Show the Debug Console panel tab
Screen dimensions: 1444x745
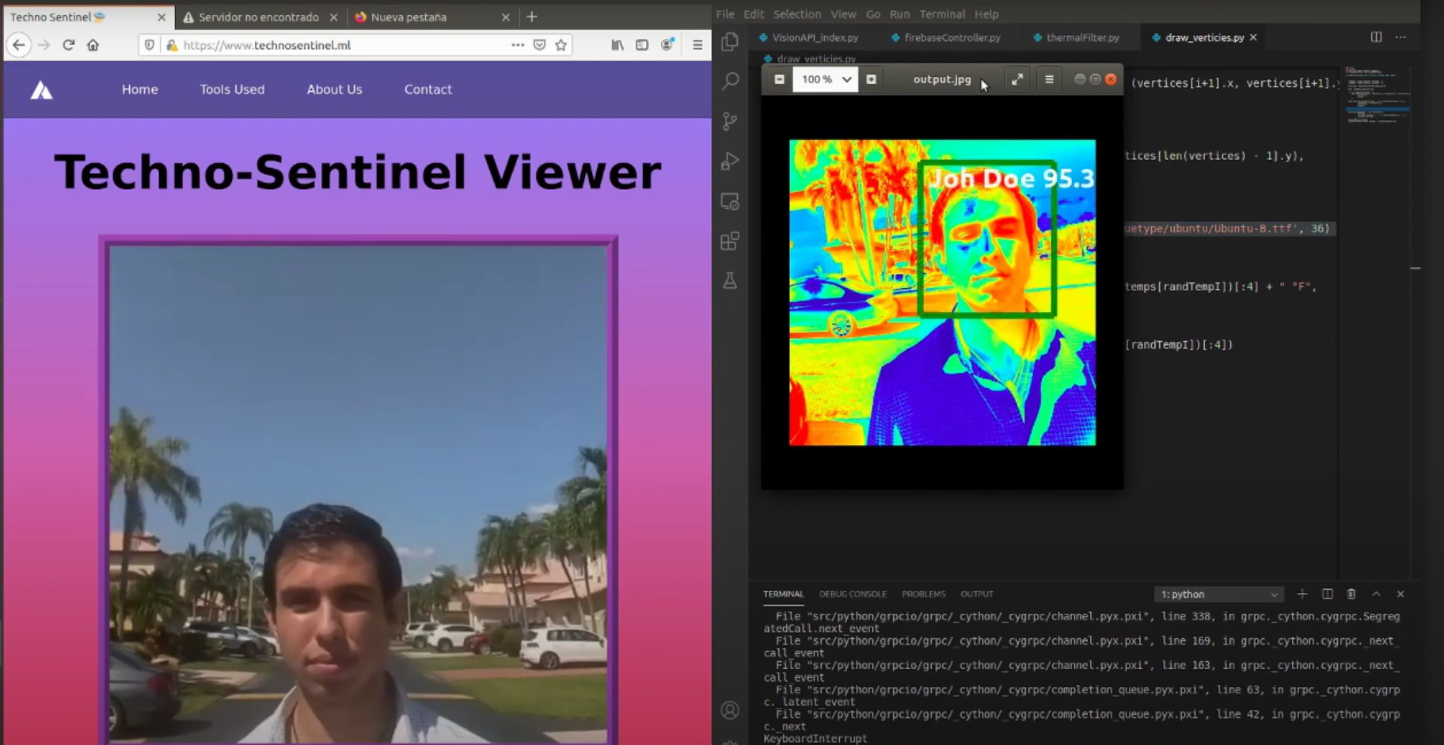[853, 594]
